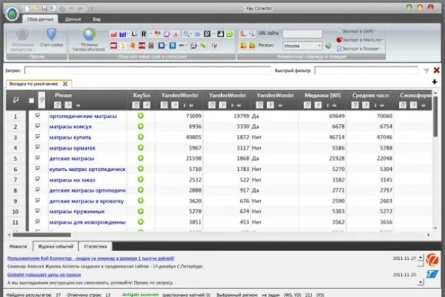Toggle checkbox for 'матрасы пружинные'
The image size is (445, 297).
(x=38, y=211)
